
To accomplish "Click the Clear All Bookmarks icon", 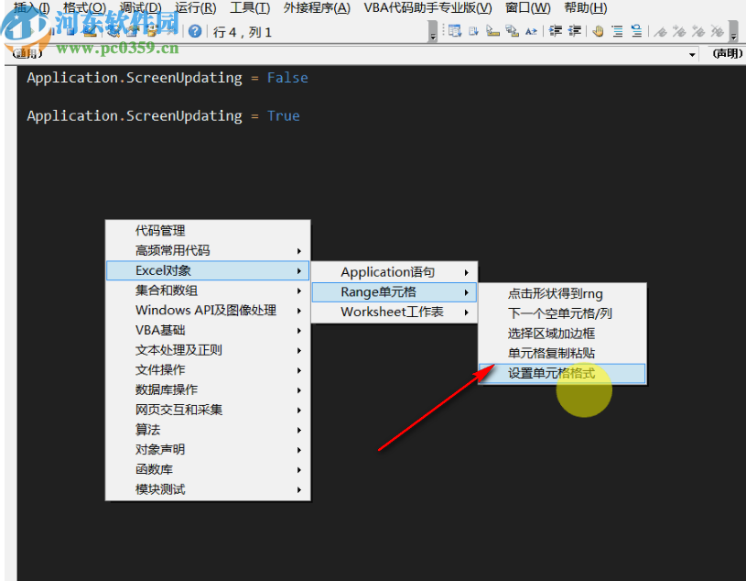I will point(717,31).
